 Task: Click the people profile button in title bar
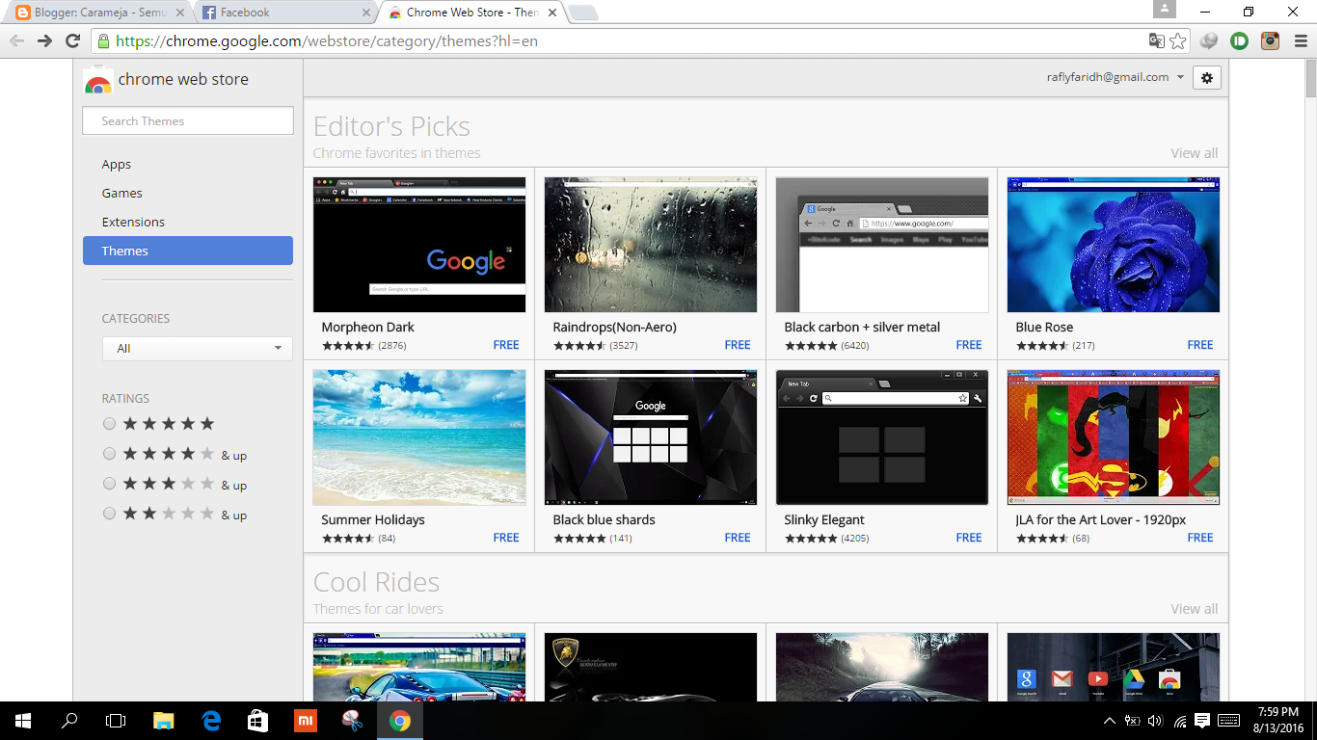[x=1165, y=9]
